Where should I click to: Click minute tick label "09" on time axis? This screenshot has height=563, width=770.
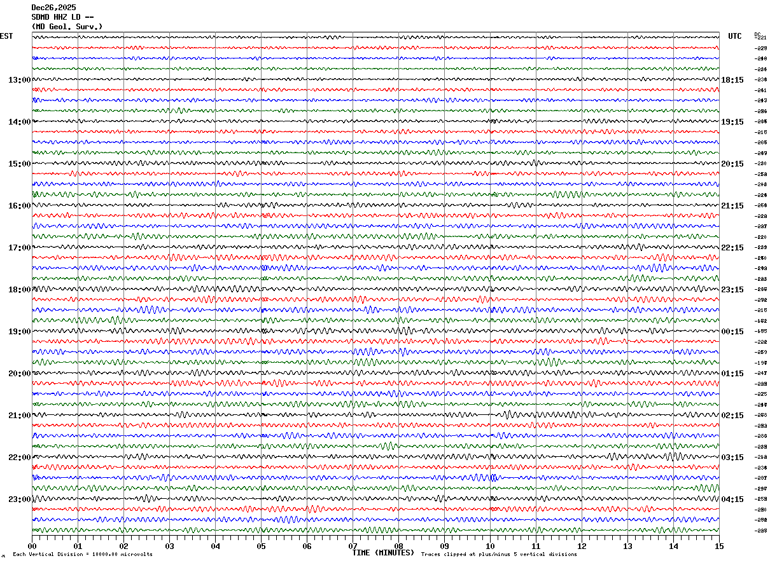click(x=445, y=546)
